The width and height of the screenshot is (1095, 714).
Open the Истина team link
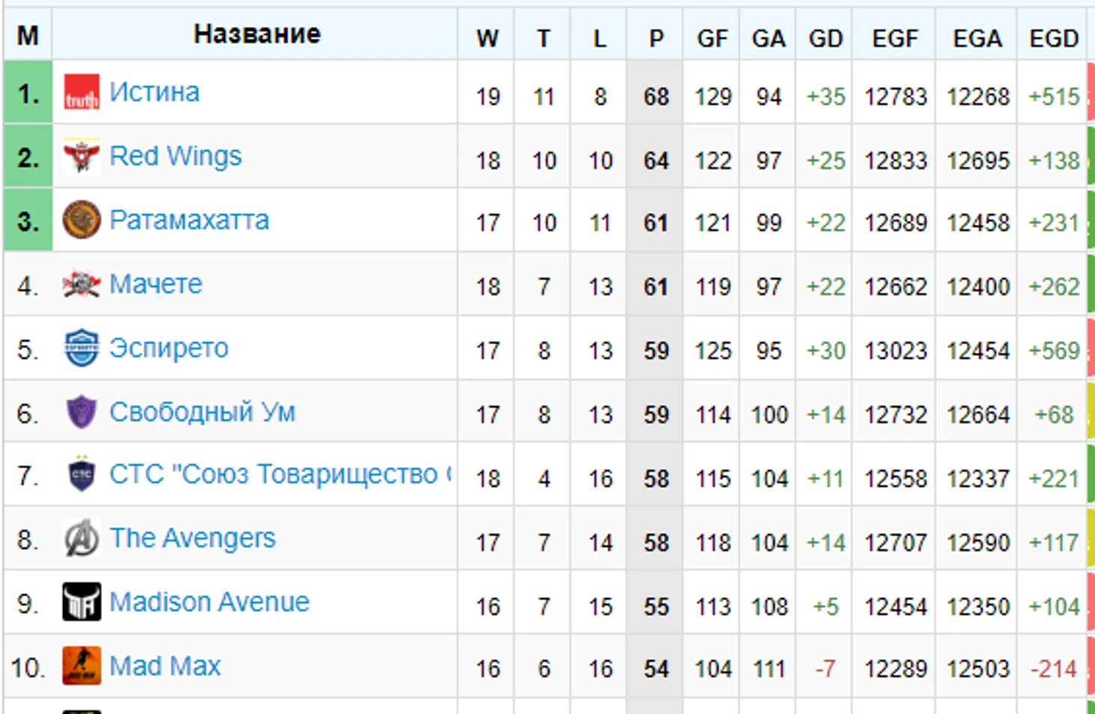click(x=154, y=92)
